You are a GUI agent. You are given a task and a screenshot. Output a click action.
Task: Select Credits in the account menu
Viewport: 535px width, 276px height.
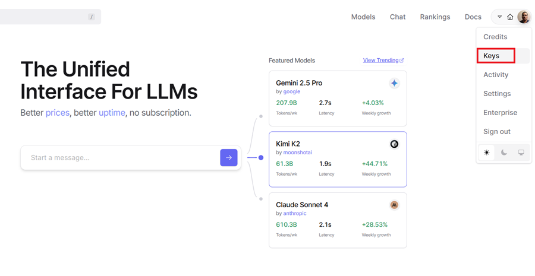[495, 37]
